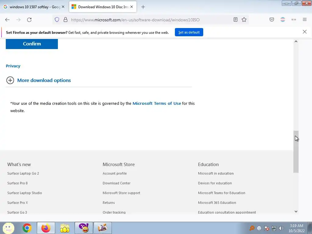The width and height of the screenshot is (312, 234).
Task: Click the padlock site info icon
Action: click(x=66, y=19)
